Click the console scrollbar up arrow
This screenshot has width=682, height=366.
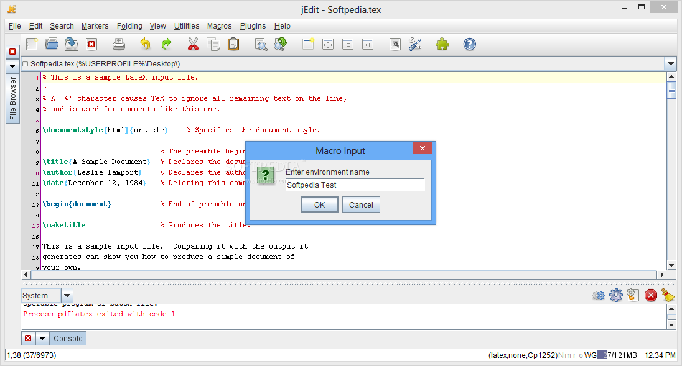(671, 309)
